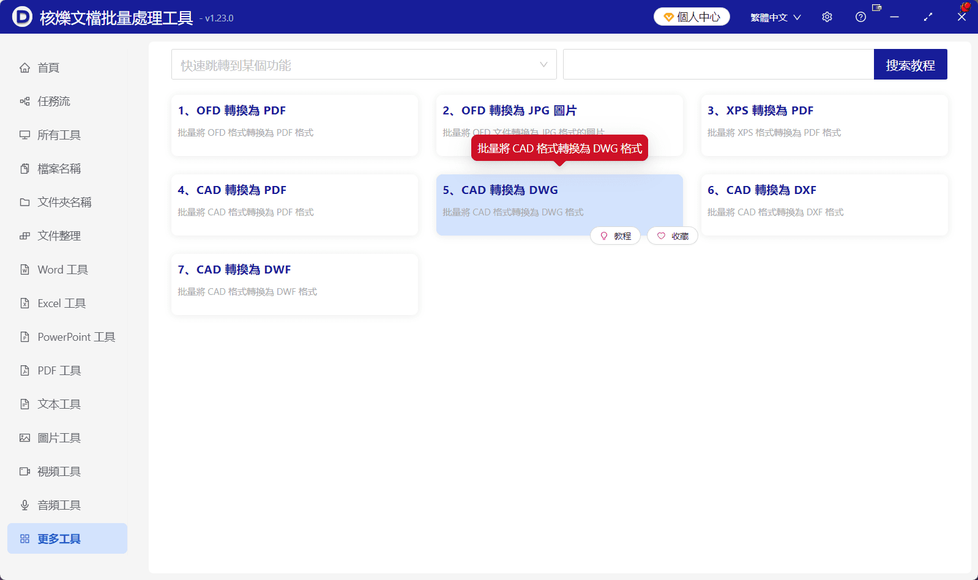Open the CAD 轉換為 DWG tool card
Image resolution: width=978 pixels, height=580 pixels.
click(x=559, y=205)
